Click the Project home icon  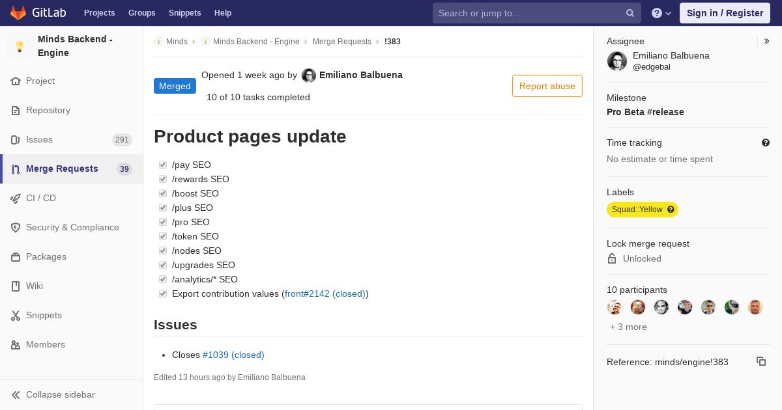[16, 81]
